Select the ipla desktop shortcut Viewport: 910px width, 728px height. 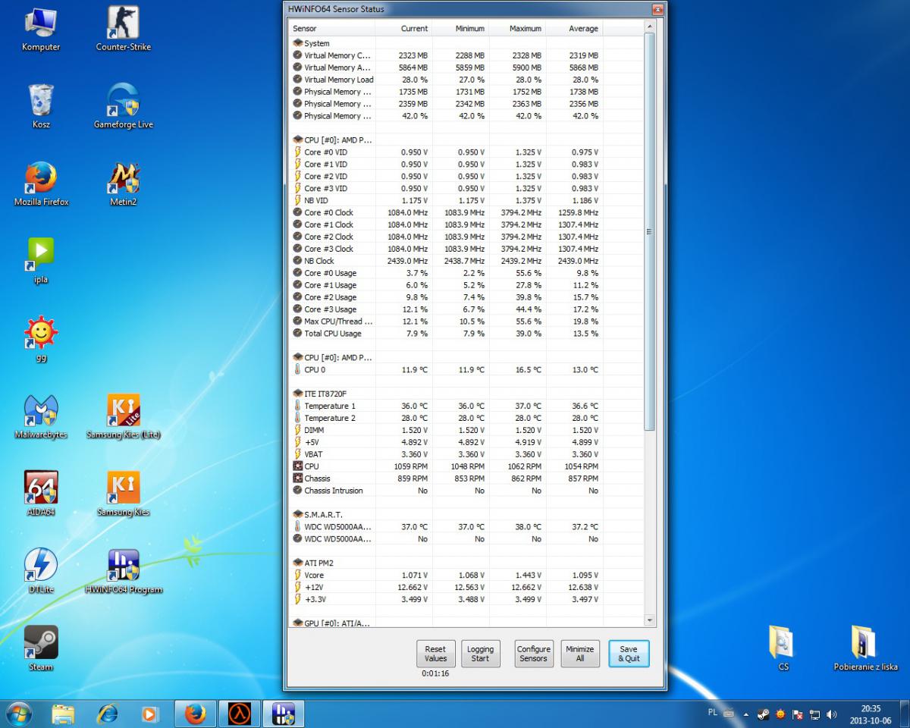[41, 261]
